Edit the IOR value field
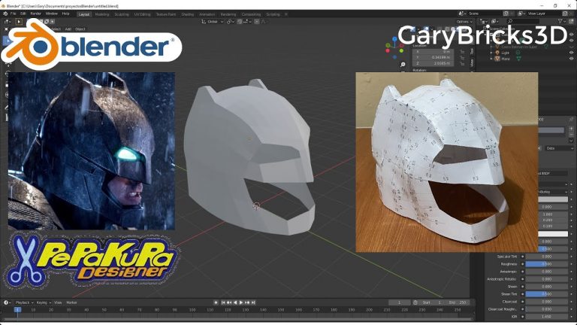 pos(546,317)
